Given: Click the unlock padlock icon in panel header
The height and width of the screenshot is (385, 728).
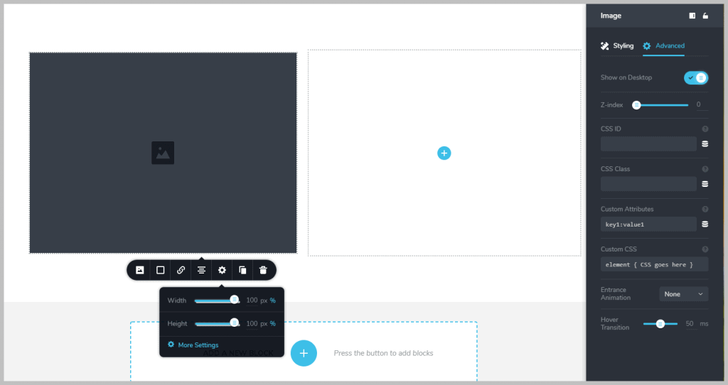Looking at the screenshot, I should click(705, 16).
